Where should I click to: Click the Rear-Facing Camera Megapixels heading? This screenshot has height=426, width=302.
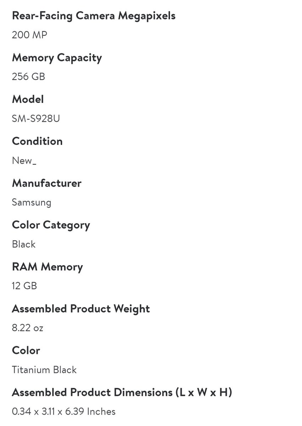coord(94,16)
